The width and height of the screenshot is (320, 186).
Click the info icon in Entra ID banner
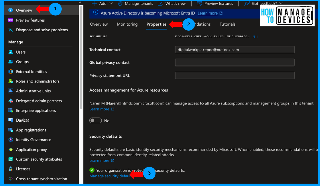click(x=95, y=12)
